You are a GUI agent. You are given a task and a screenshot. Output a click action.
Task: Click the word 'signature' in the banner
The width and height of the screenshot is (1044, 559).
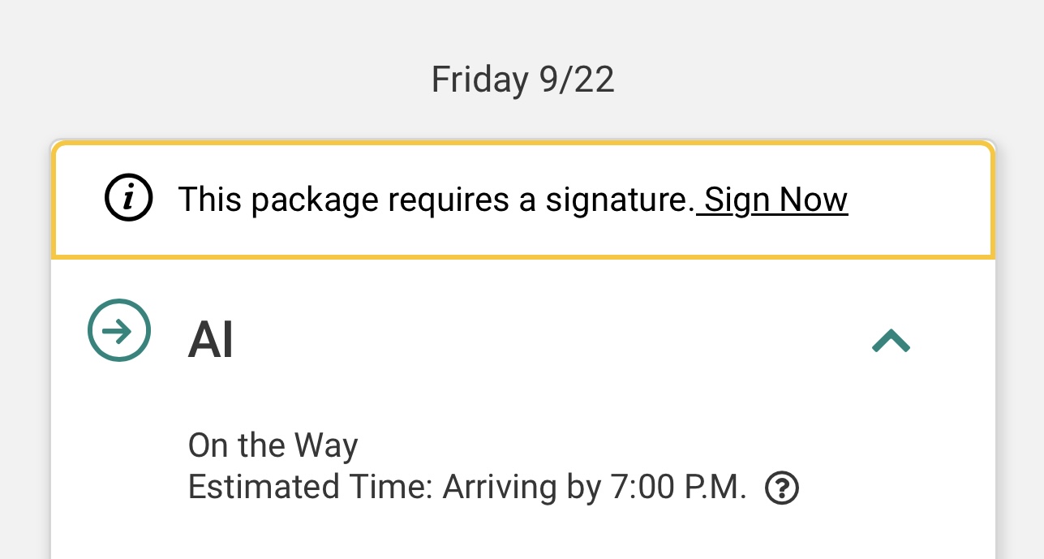(x=615, y=200)
